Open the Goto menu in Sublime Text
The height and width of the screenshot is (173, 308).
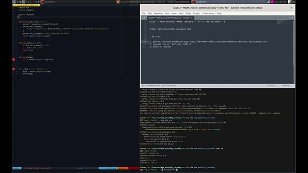(x=181, y=13)
